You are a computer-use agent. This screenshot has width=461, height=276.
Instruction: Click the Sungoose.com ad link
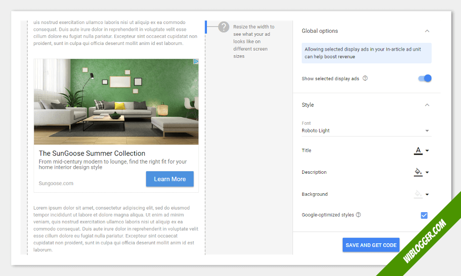(x=56, y=183)
